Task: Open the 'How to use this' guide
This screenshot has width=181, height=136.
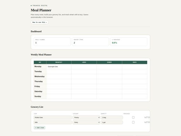Action: pyautogui.click(x=39, y=22)
